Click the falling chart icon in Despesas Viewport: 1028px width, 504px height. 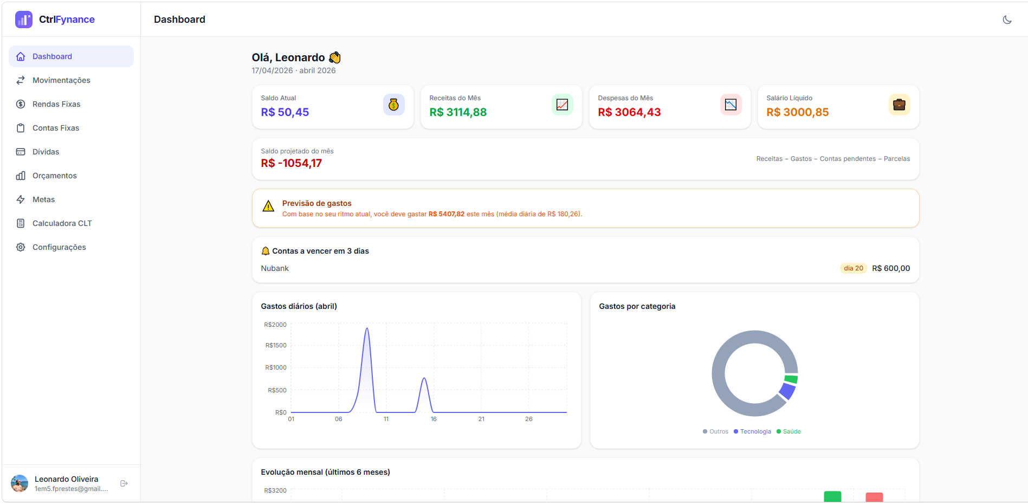[x=730, y=105]
